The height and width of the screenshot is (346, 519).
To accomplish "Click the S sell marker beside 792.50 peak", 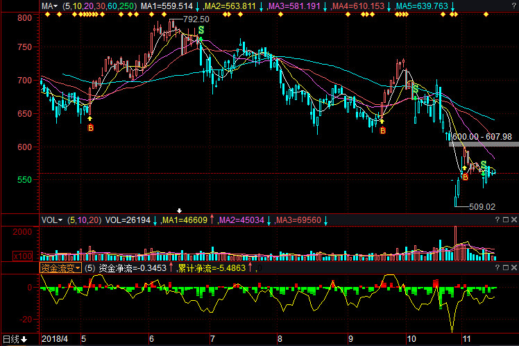I will [201, 31].
